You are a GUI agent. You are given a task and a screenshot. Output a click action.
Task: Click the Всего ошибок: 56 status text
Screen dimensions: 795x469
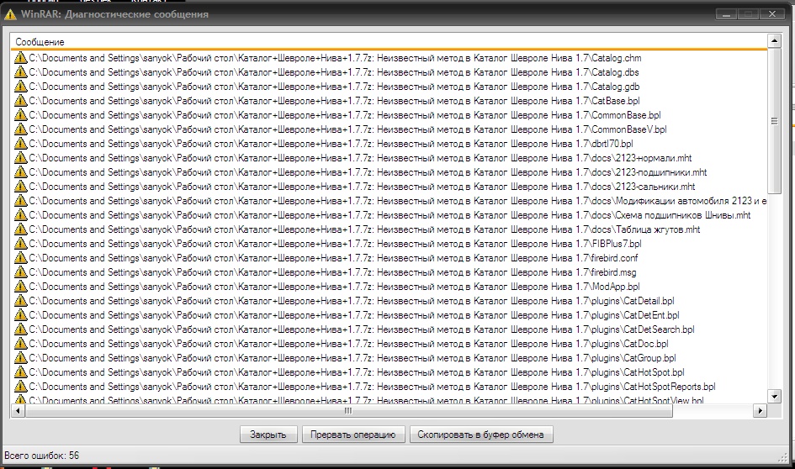pyautogui.click(x=41, y=455)
